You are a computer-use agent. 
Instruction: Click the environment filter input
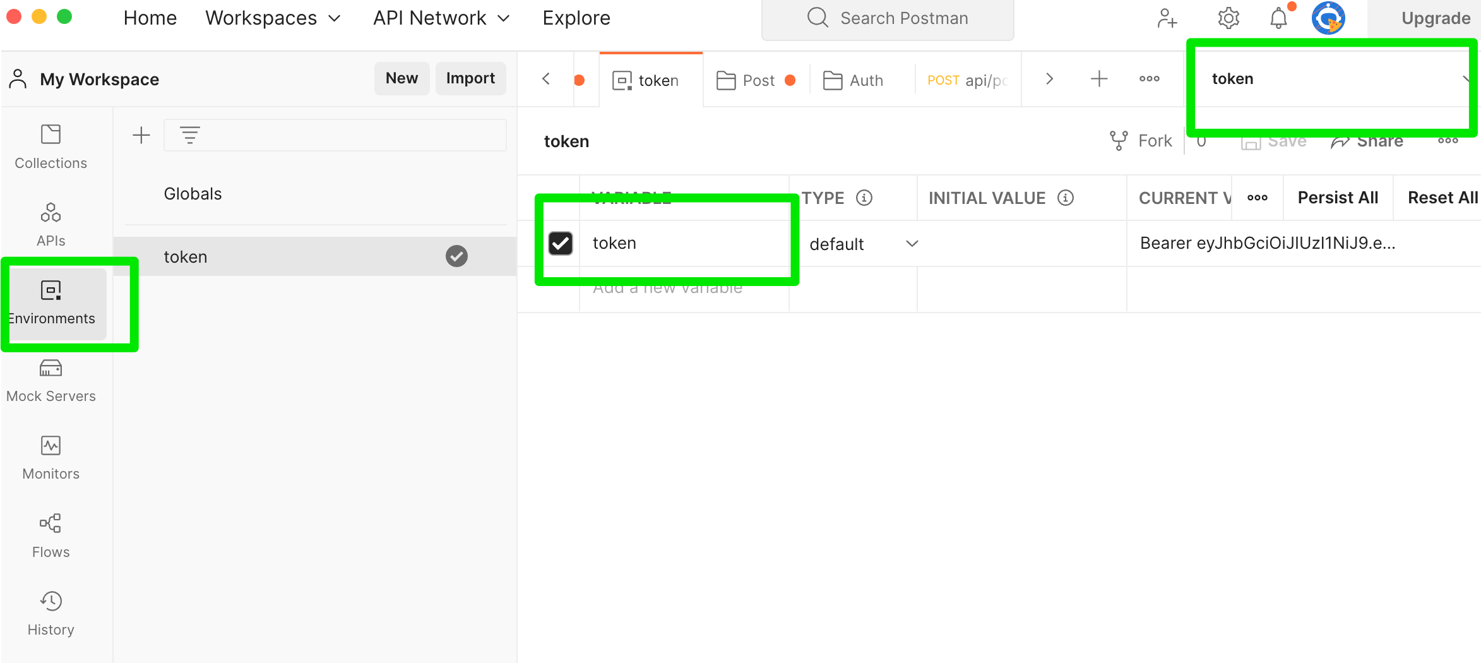335,135
